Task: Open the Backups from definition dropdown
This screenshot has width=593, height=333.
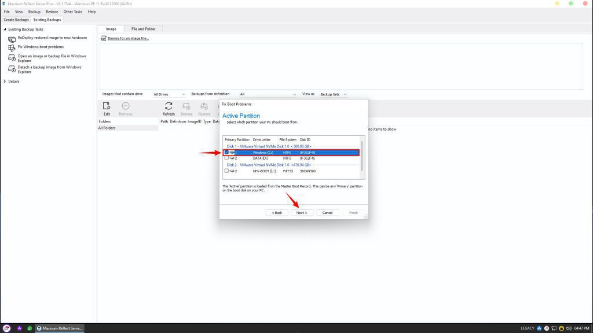Action: tap(268, 94)
